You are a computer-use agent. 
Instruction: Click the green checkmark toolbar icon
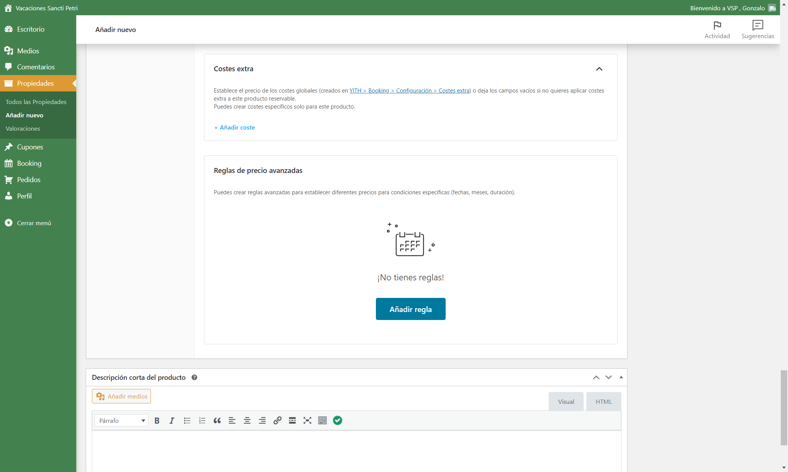click(x=337, y=421)
